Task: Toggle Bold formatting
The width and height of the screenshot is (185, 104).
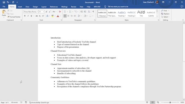Action: click(x=25, y=16)
